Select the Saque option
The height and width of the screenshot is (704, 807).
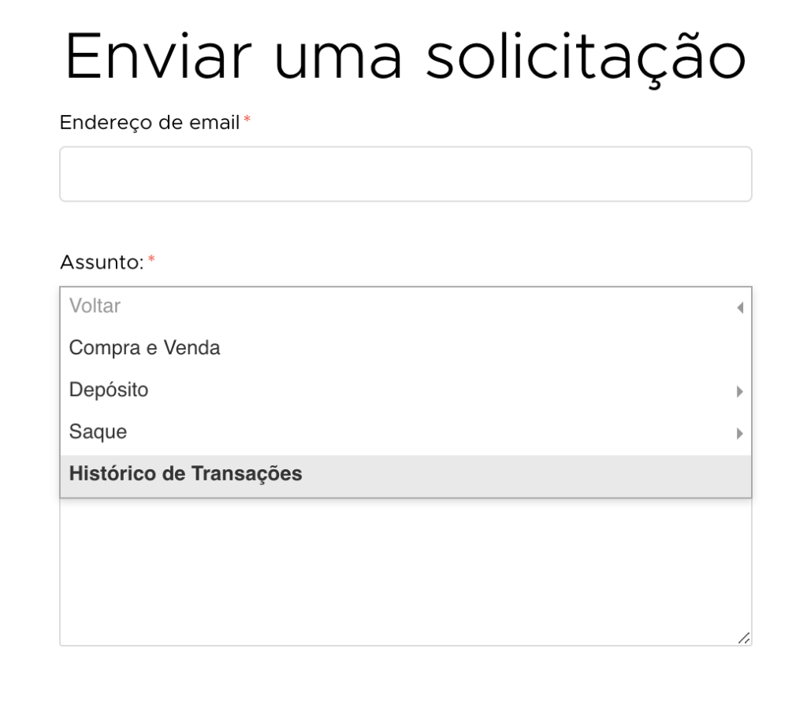pyautogui.click(x=406, y=432)
